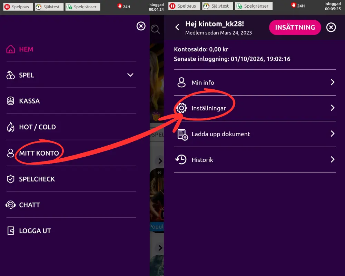Image resolution: width=345 pixels, height=276 pixels.
Task: Close the main navigation menu panel
Action: [141, 26]
